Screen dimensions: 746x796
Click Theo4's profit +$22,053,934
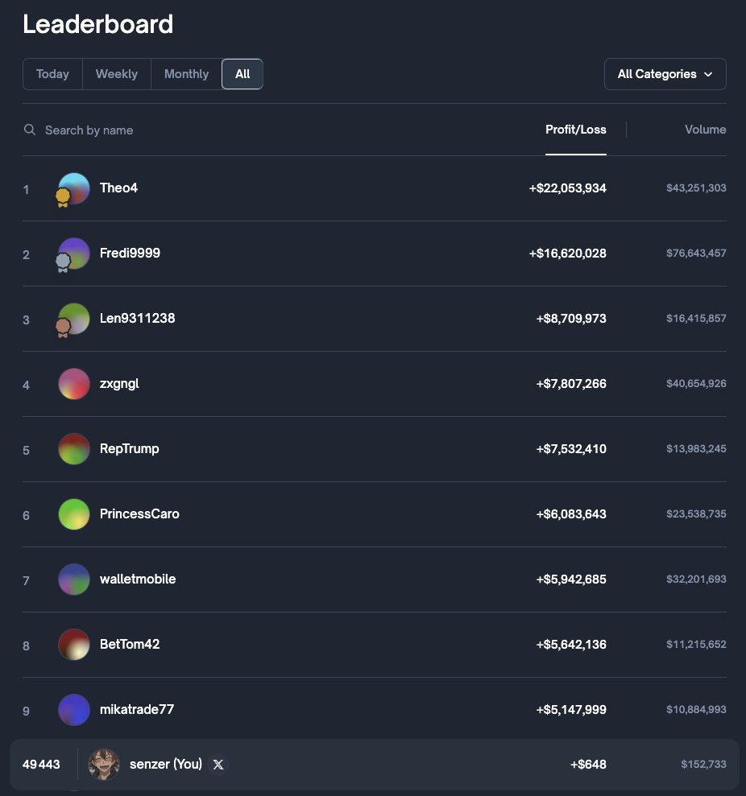(x=568, y=188)
